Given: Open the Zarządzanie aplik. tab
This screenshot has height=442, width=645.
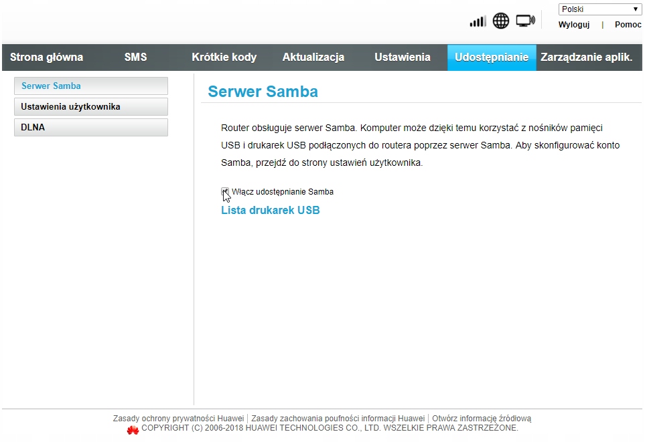Looking at the screenshot, I should 586,58.
